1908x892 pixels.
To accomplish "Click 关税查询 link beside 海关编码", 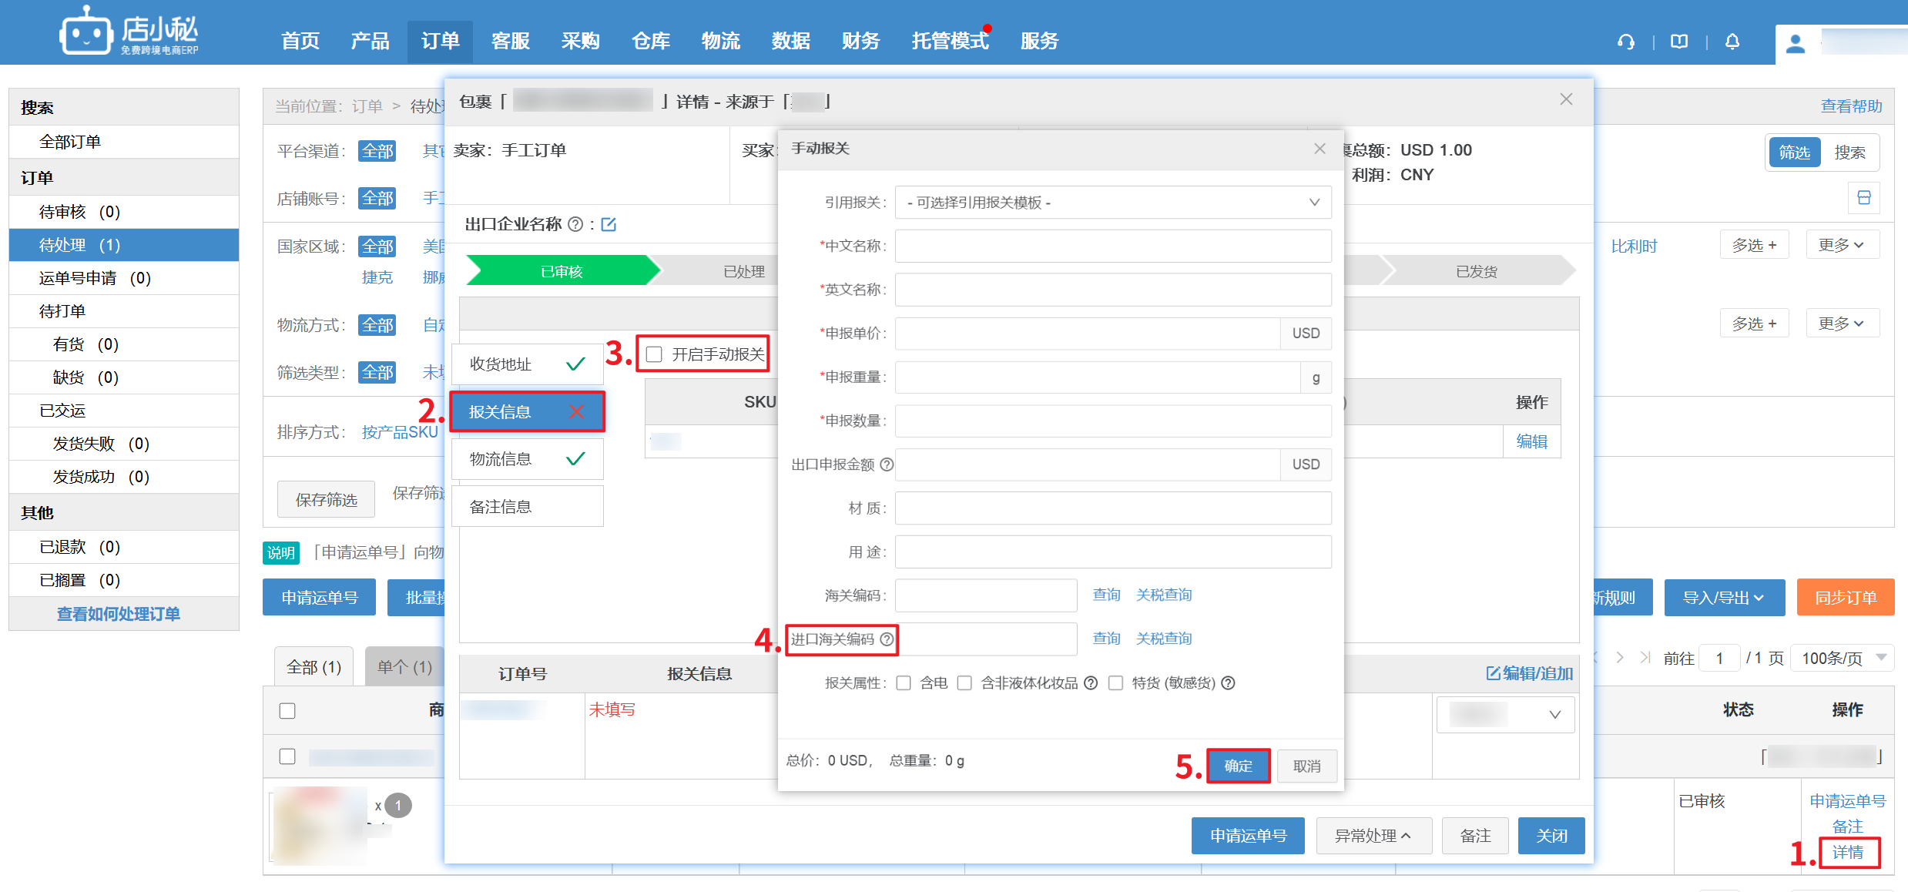I will click(x=1163, y=595).
